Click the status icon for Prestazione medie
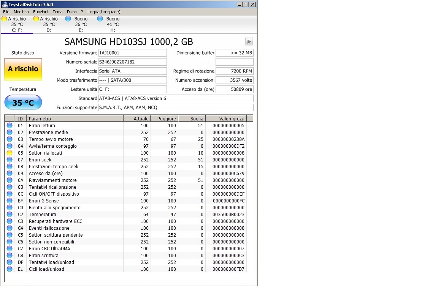Viewport: 438px width, 286px height. 10,132
